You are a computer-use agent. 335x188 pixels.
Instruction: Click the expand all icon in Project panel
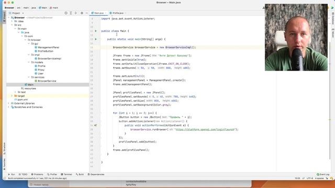tap(71, 13)
